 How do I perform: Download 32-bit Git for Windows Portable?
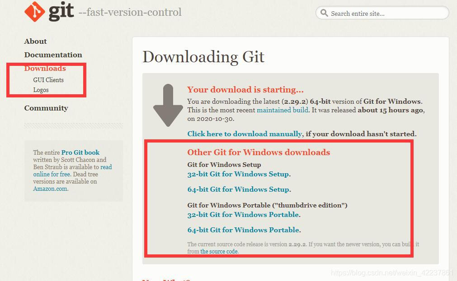click(244, 215)
